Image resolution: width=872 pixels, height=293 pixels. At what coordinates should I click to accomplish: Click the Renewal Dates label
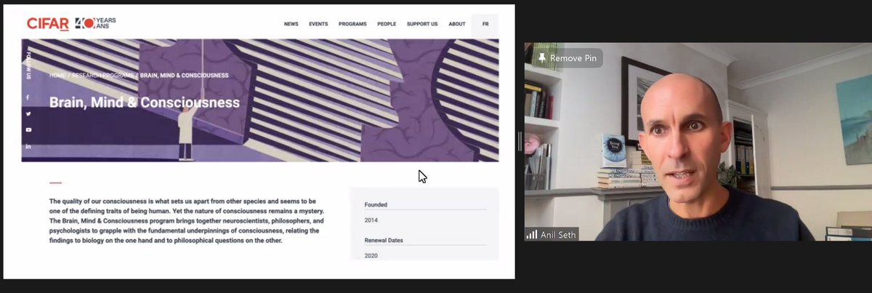coord(384,240)
